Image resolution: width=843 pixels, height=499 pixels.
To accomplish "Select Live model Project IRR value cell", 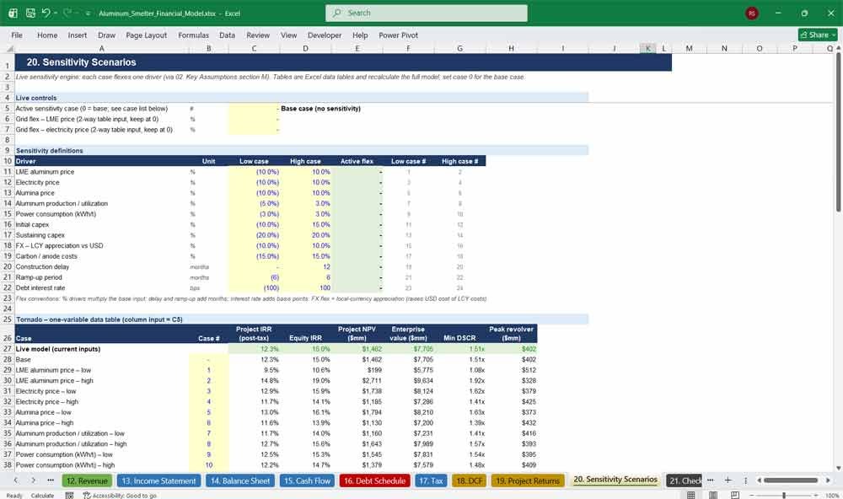I will (254, 349).
